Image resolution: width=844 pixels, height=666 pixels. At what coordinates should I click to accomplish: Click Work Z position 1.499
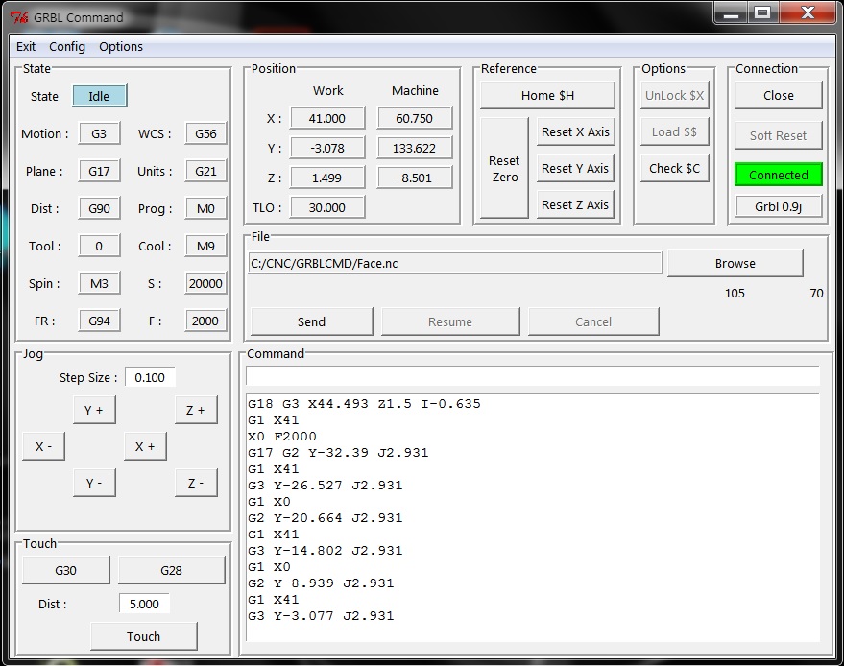(x=327, y=178)
